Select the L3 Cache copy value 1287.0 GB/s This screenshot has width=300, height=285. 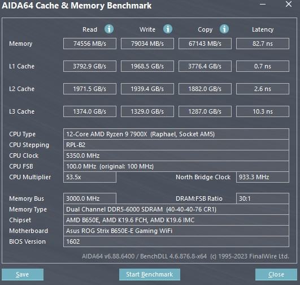[205, 111]
